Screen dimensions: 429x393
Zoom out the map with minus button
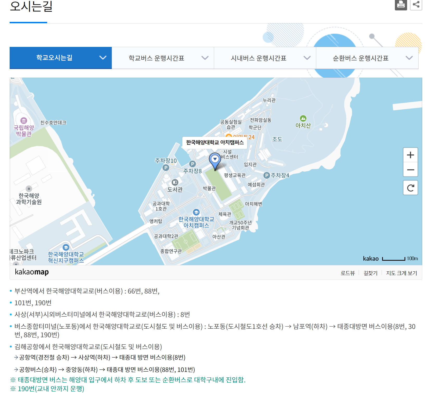(x=410, y=170)
